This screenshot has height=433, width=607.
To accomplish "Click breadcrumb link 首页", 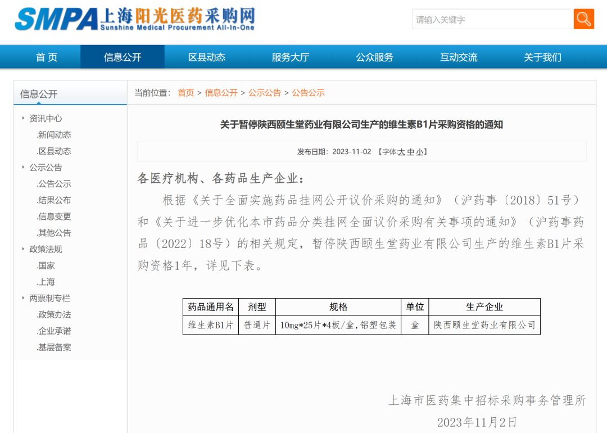I will (186, 93).
